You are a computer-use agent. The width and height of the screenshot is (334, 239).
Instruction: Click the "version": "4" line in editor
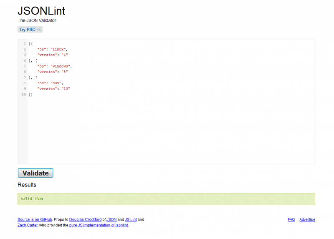point(52,55)
